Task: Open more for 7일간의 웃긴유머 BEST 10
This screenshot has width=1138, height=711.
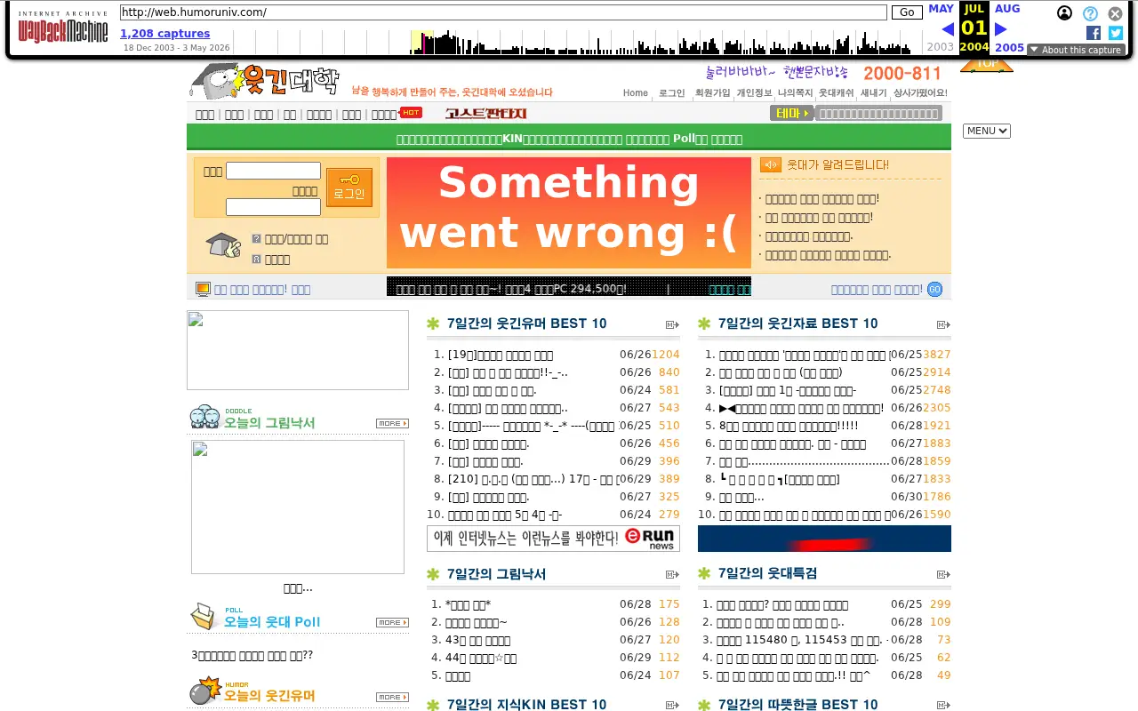Action: pyautogui.click(x=673, y=324)
